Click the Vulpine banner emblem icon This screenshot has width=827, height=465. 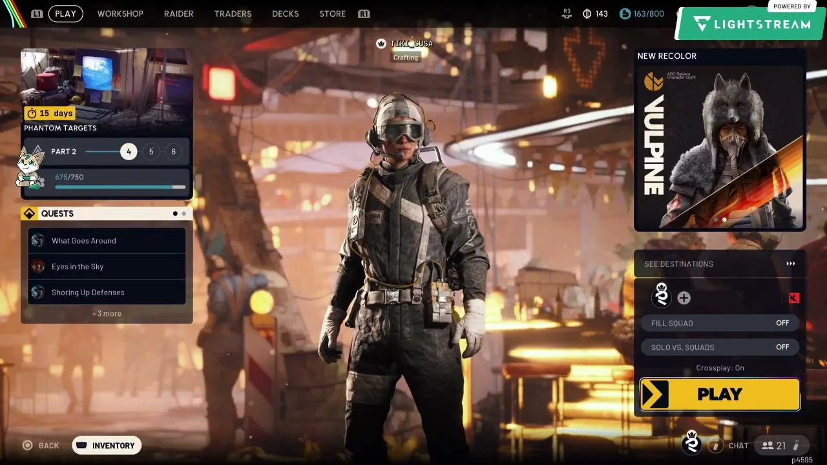(x=654, y=81)
